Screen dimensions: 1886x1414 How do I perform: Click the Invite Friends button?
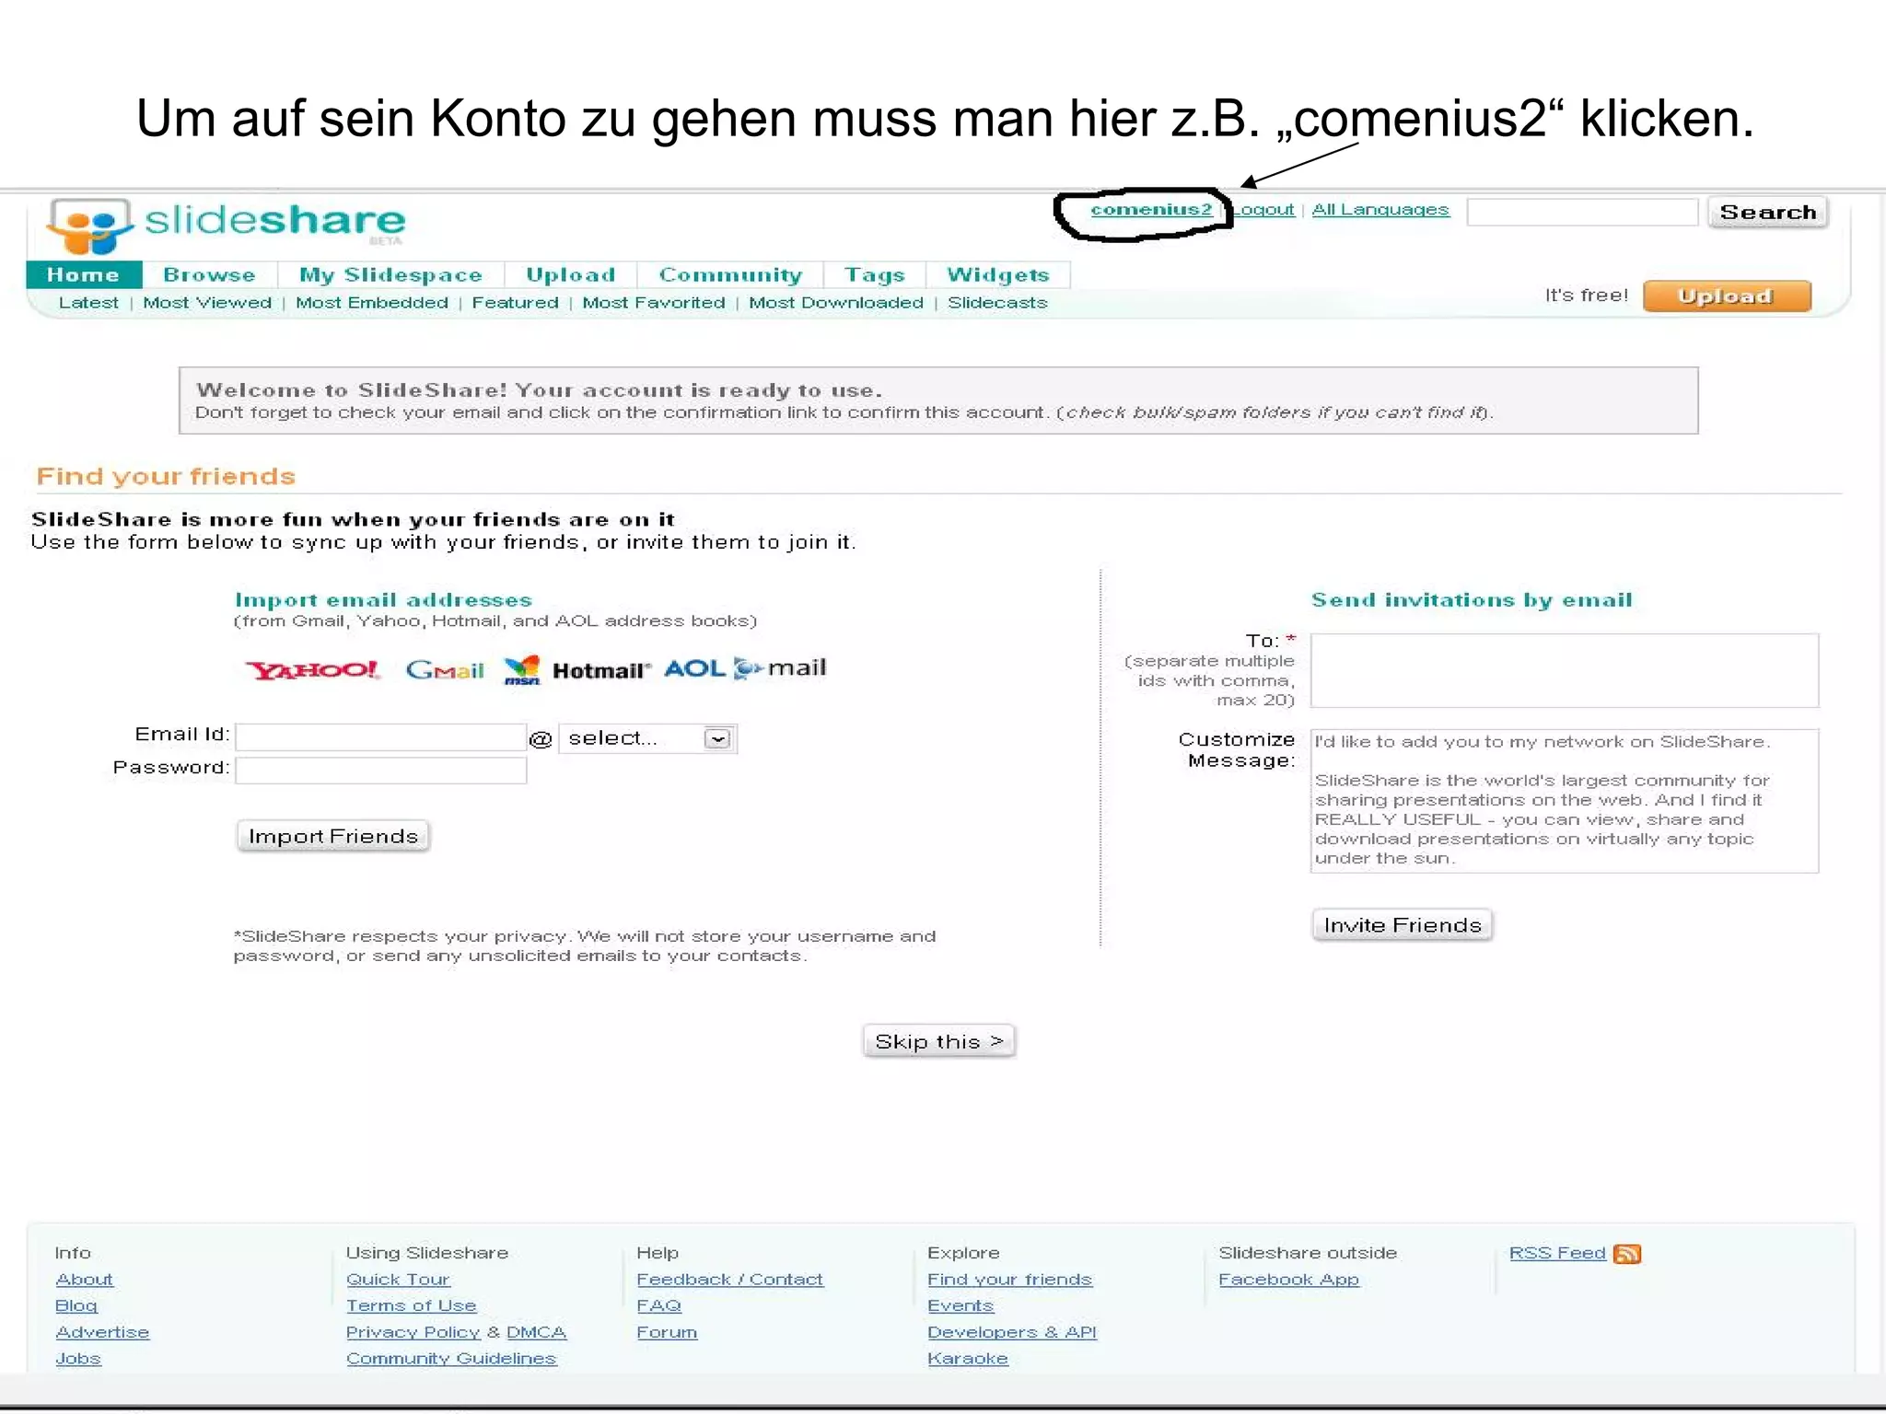pos(1403,925)
